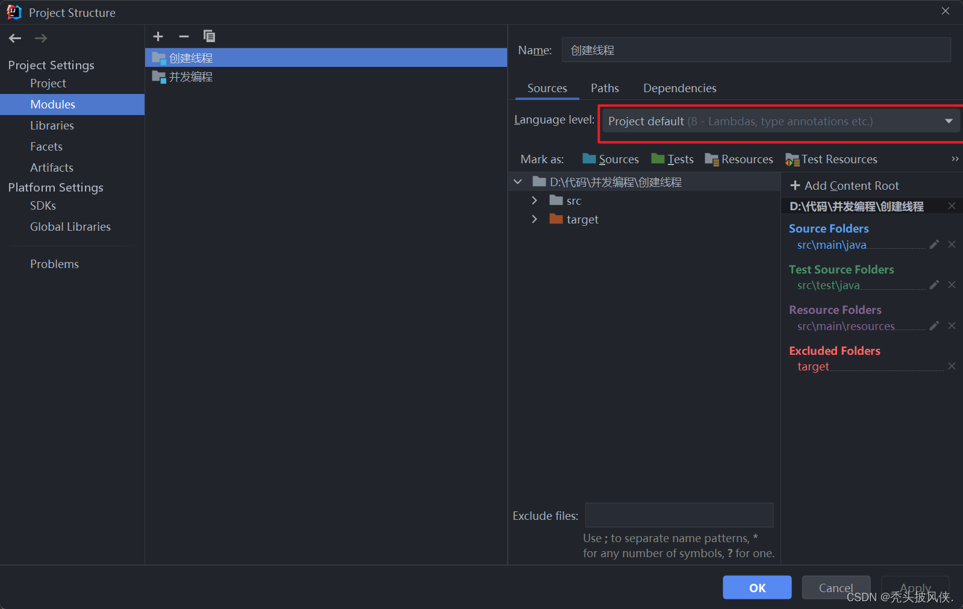963x609 pixels.
Task: Click the Apply button
Action: click(x=915, y=587)
